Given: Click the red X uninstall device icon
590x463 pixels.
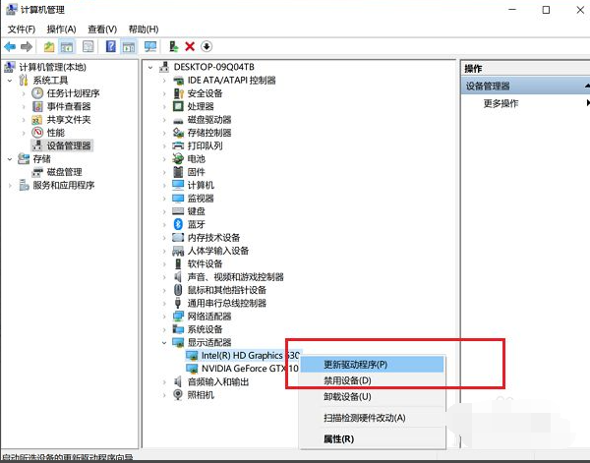Looking at the screenshot, I should click(x=190, y=46).
